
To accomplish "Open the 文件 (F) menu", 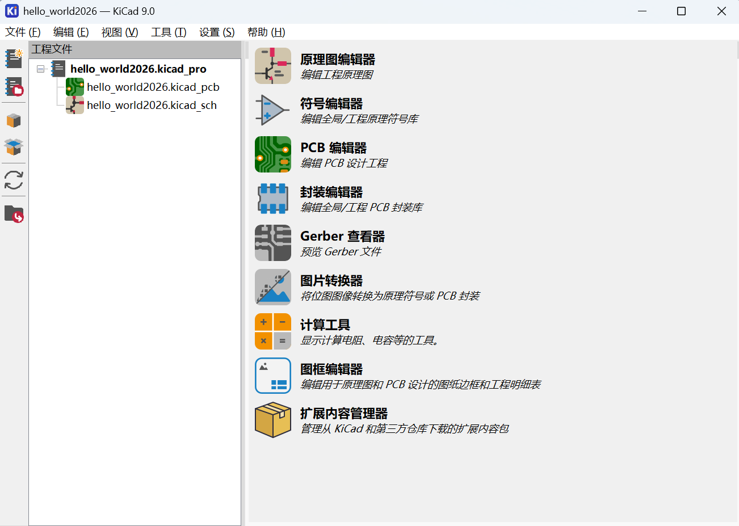I will [x=23, y=32].
